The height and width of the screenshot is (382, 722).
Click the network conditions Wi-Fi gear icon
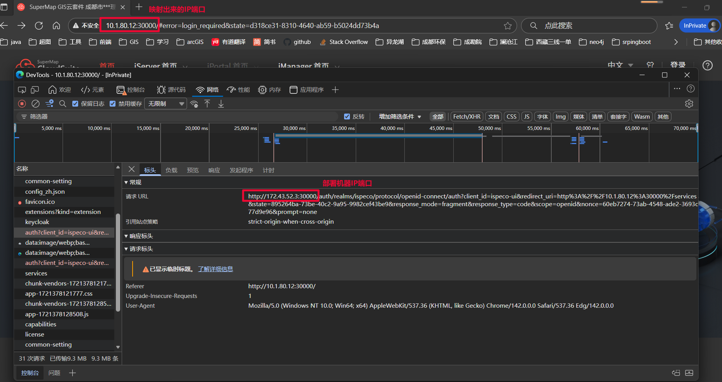[x=194, y=104]
